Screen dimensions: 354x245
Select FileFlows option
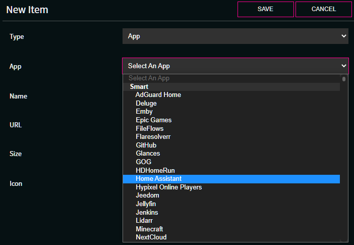(231, 128)
